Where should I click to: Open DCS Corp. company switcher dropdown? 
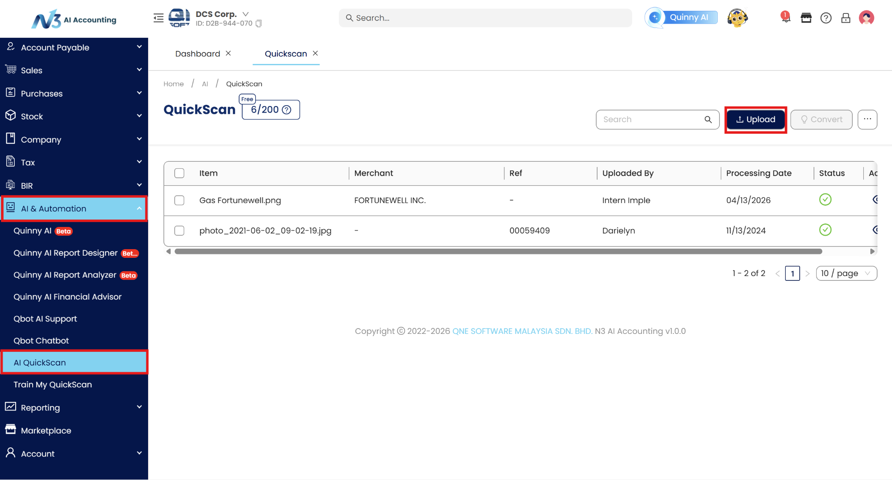point(246,14)
